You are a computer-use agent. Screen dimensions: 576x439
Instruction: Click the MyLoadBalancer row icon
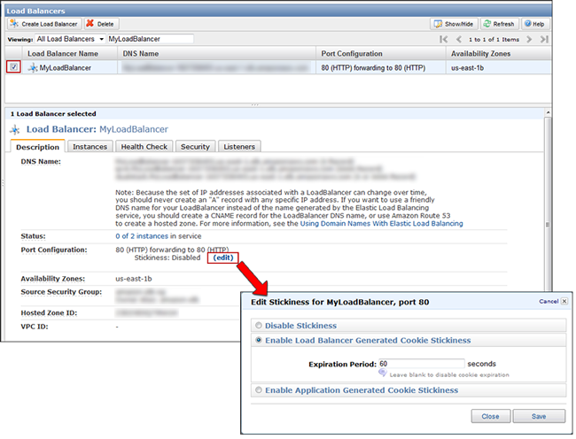(33, 67)
